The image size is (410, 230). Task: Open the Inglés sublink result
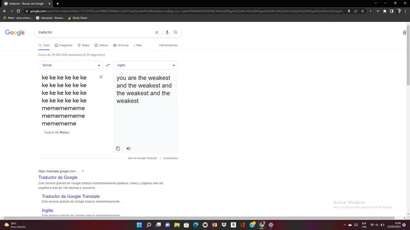(47, 210)
